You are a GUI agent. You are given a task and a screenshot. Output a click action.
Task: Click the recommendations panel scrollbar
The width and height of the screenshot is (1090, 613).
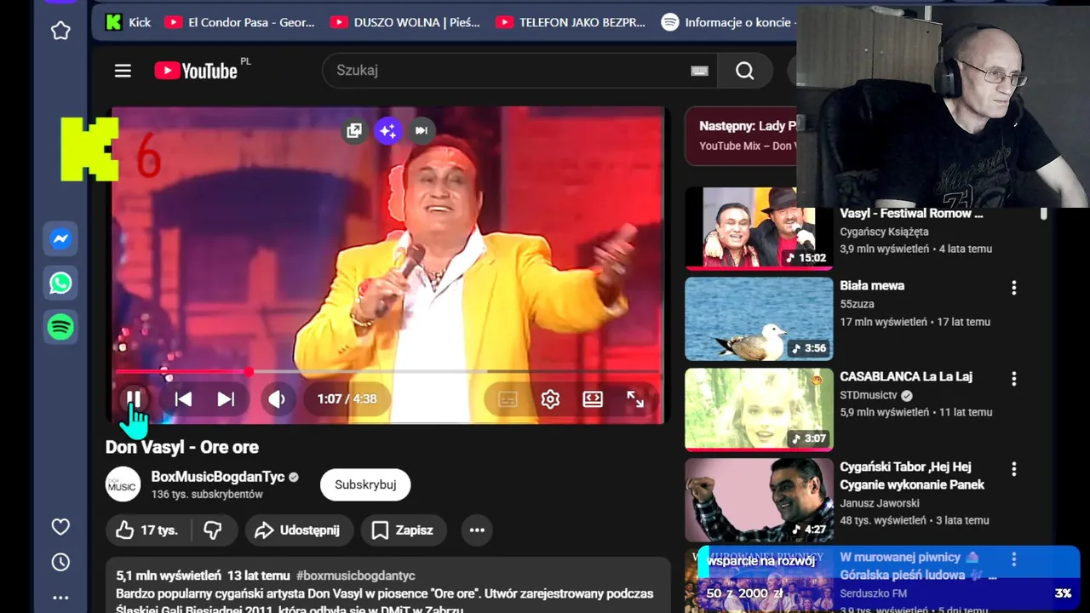point(1044,215)
